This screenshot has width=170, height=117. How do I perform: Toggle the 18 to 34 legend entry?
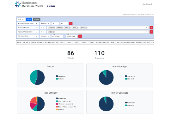[x=130, y=76]
